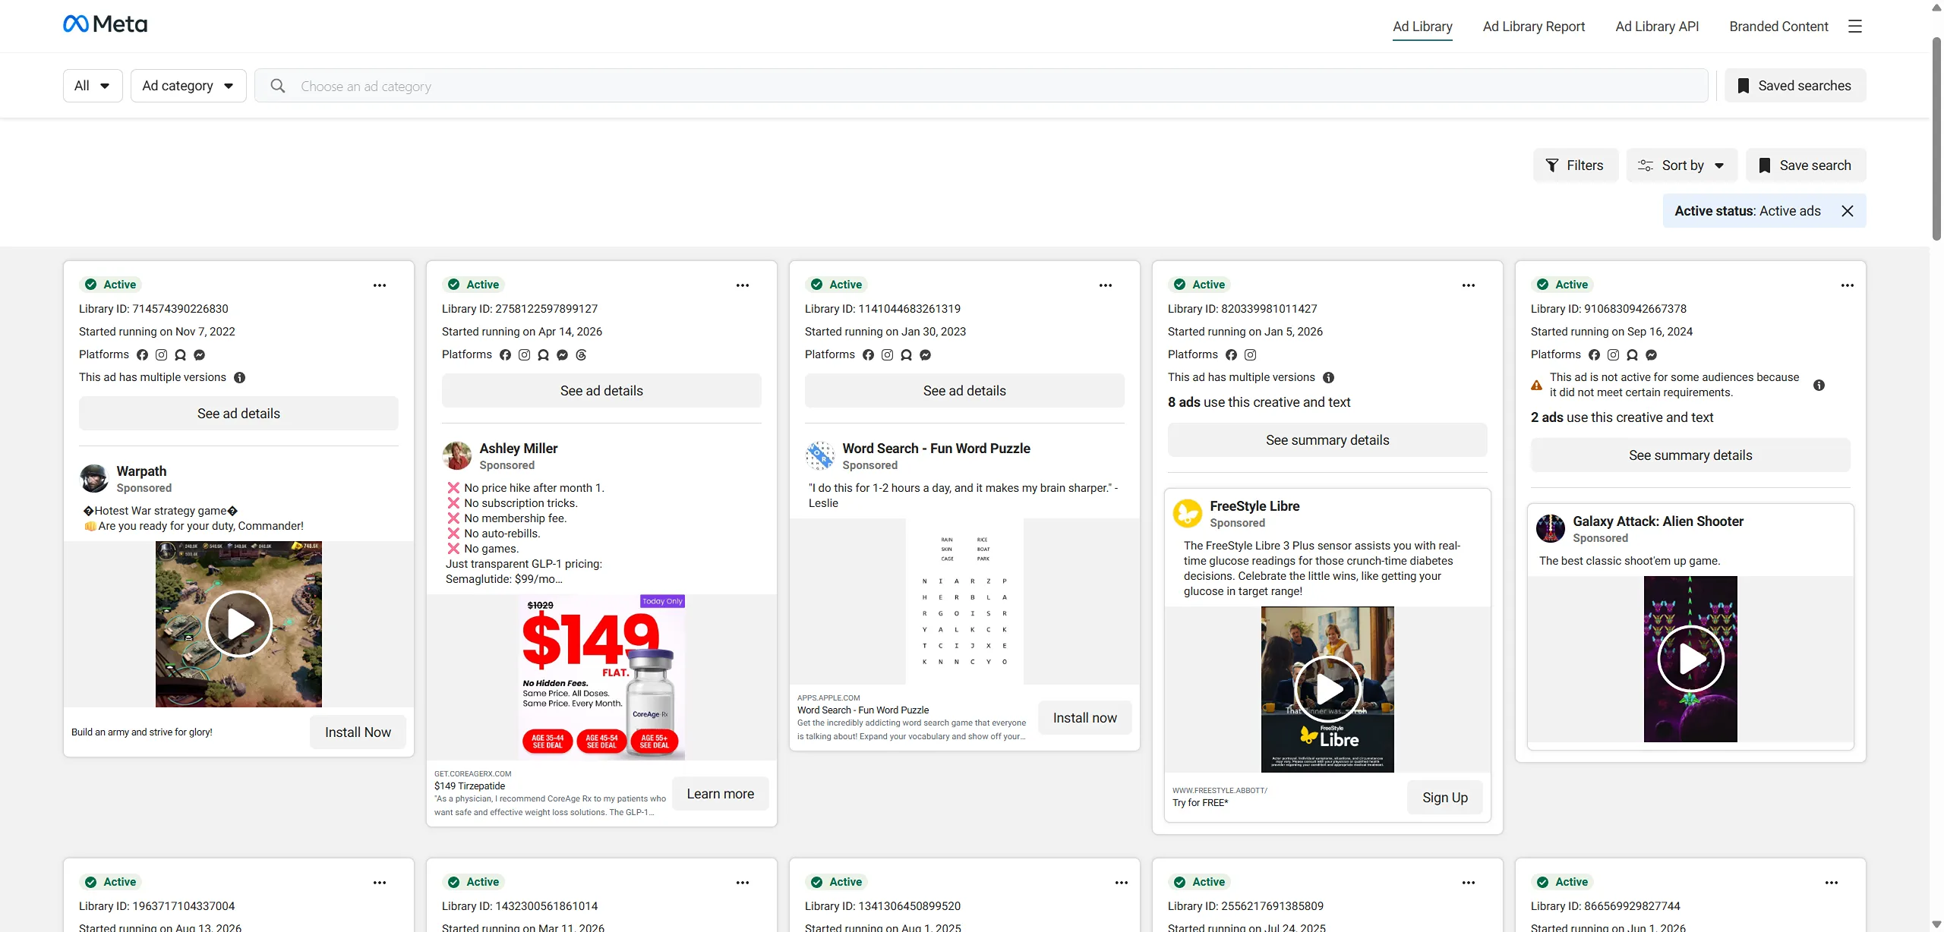Click Threads platform icon on Ashley Miller ad
This screenshot has height=932, width=1944.
582,355
